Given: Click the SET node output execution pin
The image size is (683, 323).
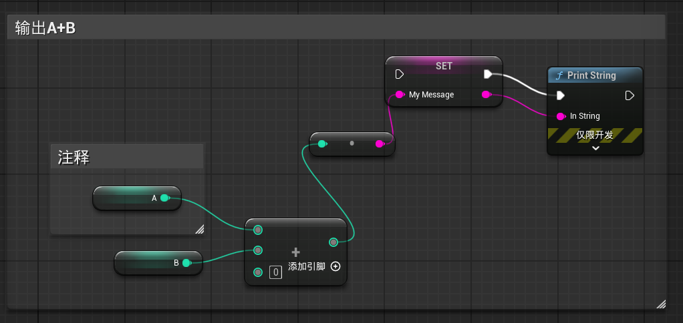Looking at the screenshot, I should click(x=488, y=73).
